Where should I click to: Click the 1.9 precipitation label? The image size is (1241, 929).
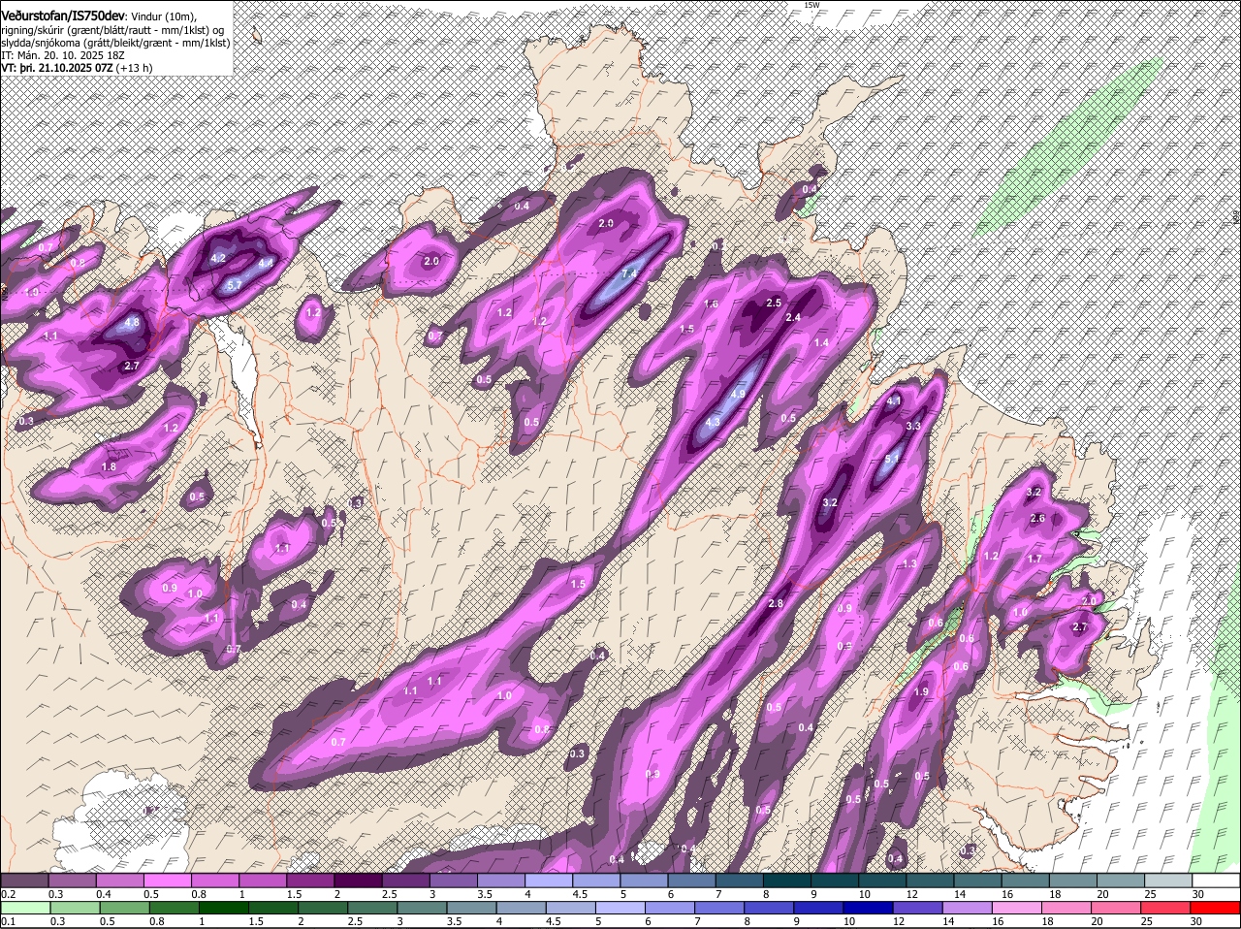coord(921,691)
